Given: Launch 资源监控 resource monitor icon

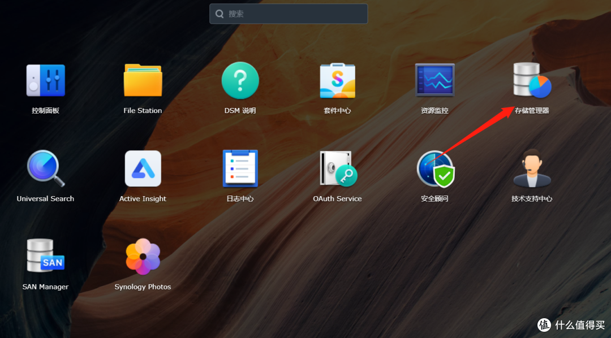Looking at the screenshot, I should [434, 80].
